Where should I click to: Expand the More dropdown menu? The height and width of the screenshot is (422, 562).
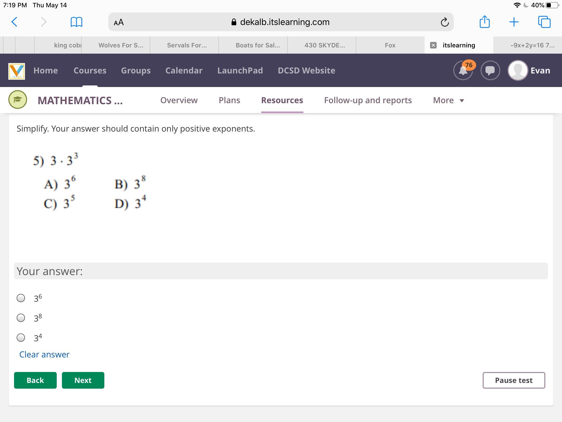[x=448, y=100]
